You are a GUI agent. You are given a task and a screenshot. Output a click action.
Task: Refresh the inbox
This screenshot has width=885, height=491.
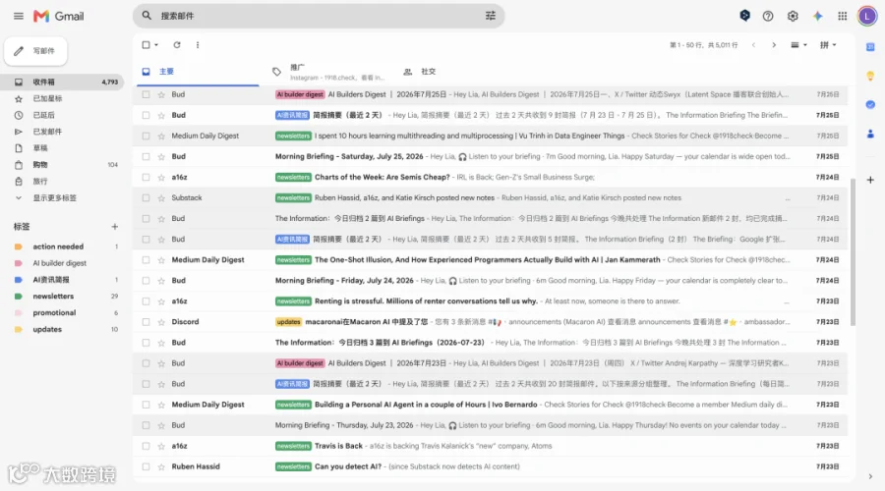point(177,44)
